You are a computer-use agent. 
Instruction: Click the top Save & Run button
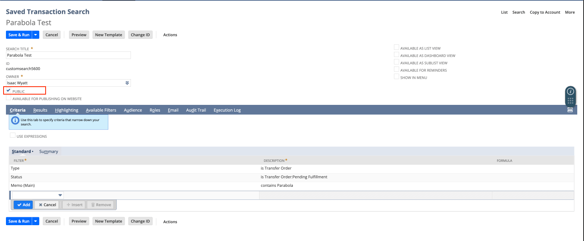point(19,35)
